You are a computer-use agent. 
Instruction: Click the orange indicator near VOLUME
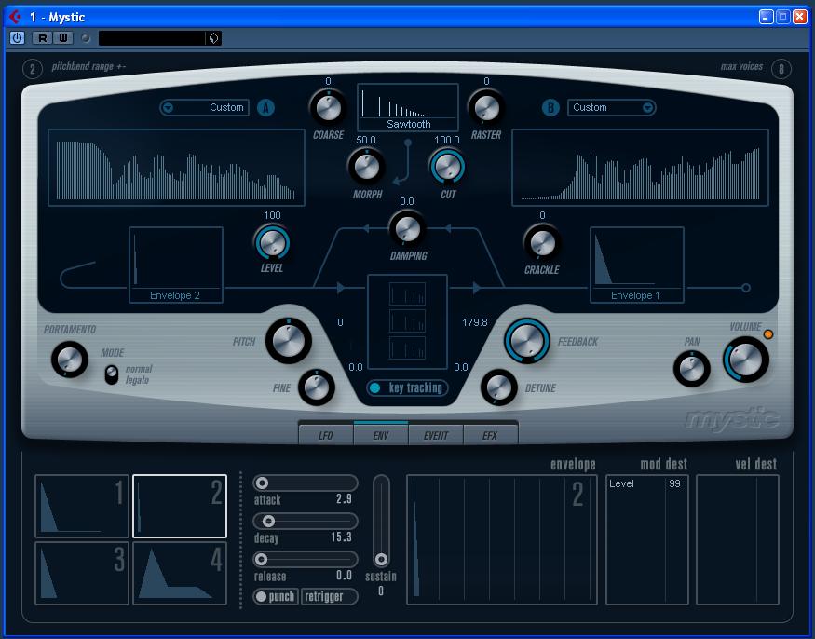[x=768, y=334]
